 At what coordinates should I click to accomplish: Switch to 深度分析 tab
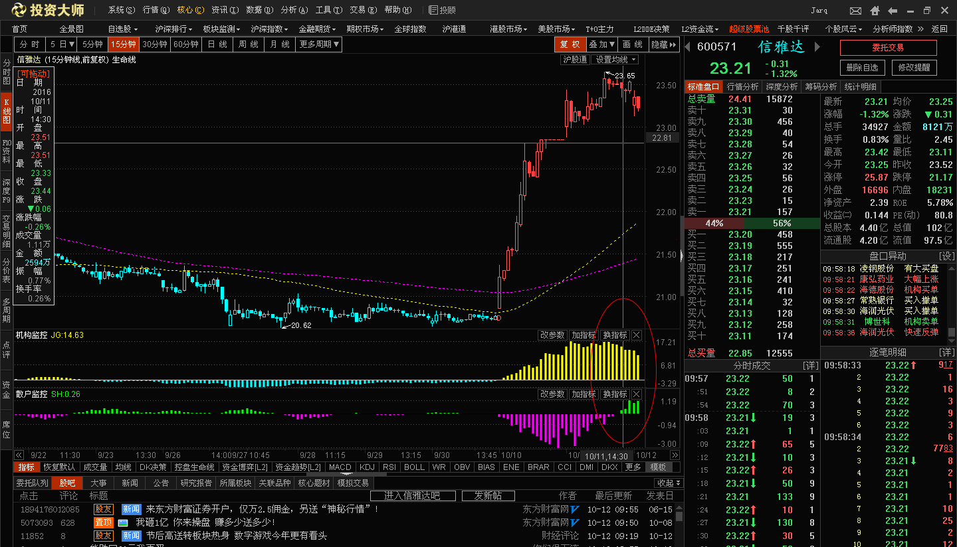[781, 87]
